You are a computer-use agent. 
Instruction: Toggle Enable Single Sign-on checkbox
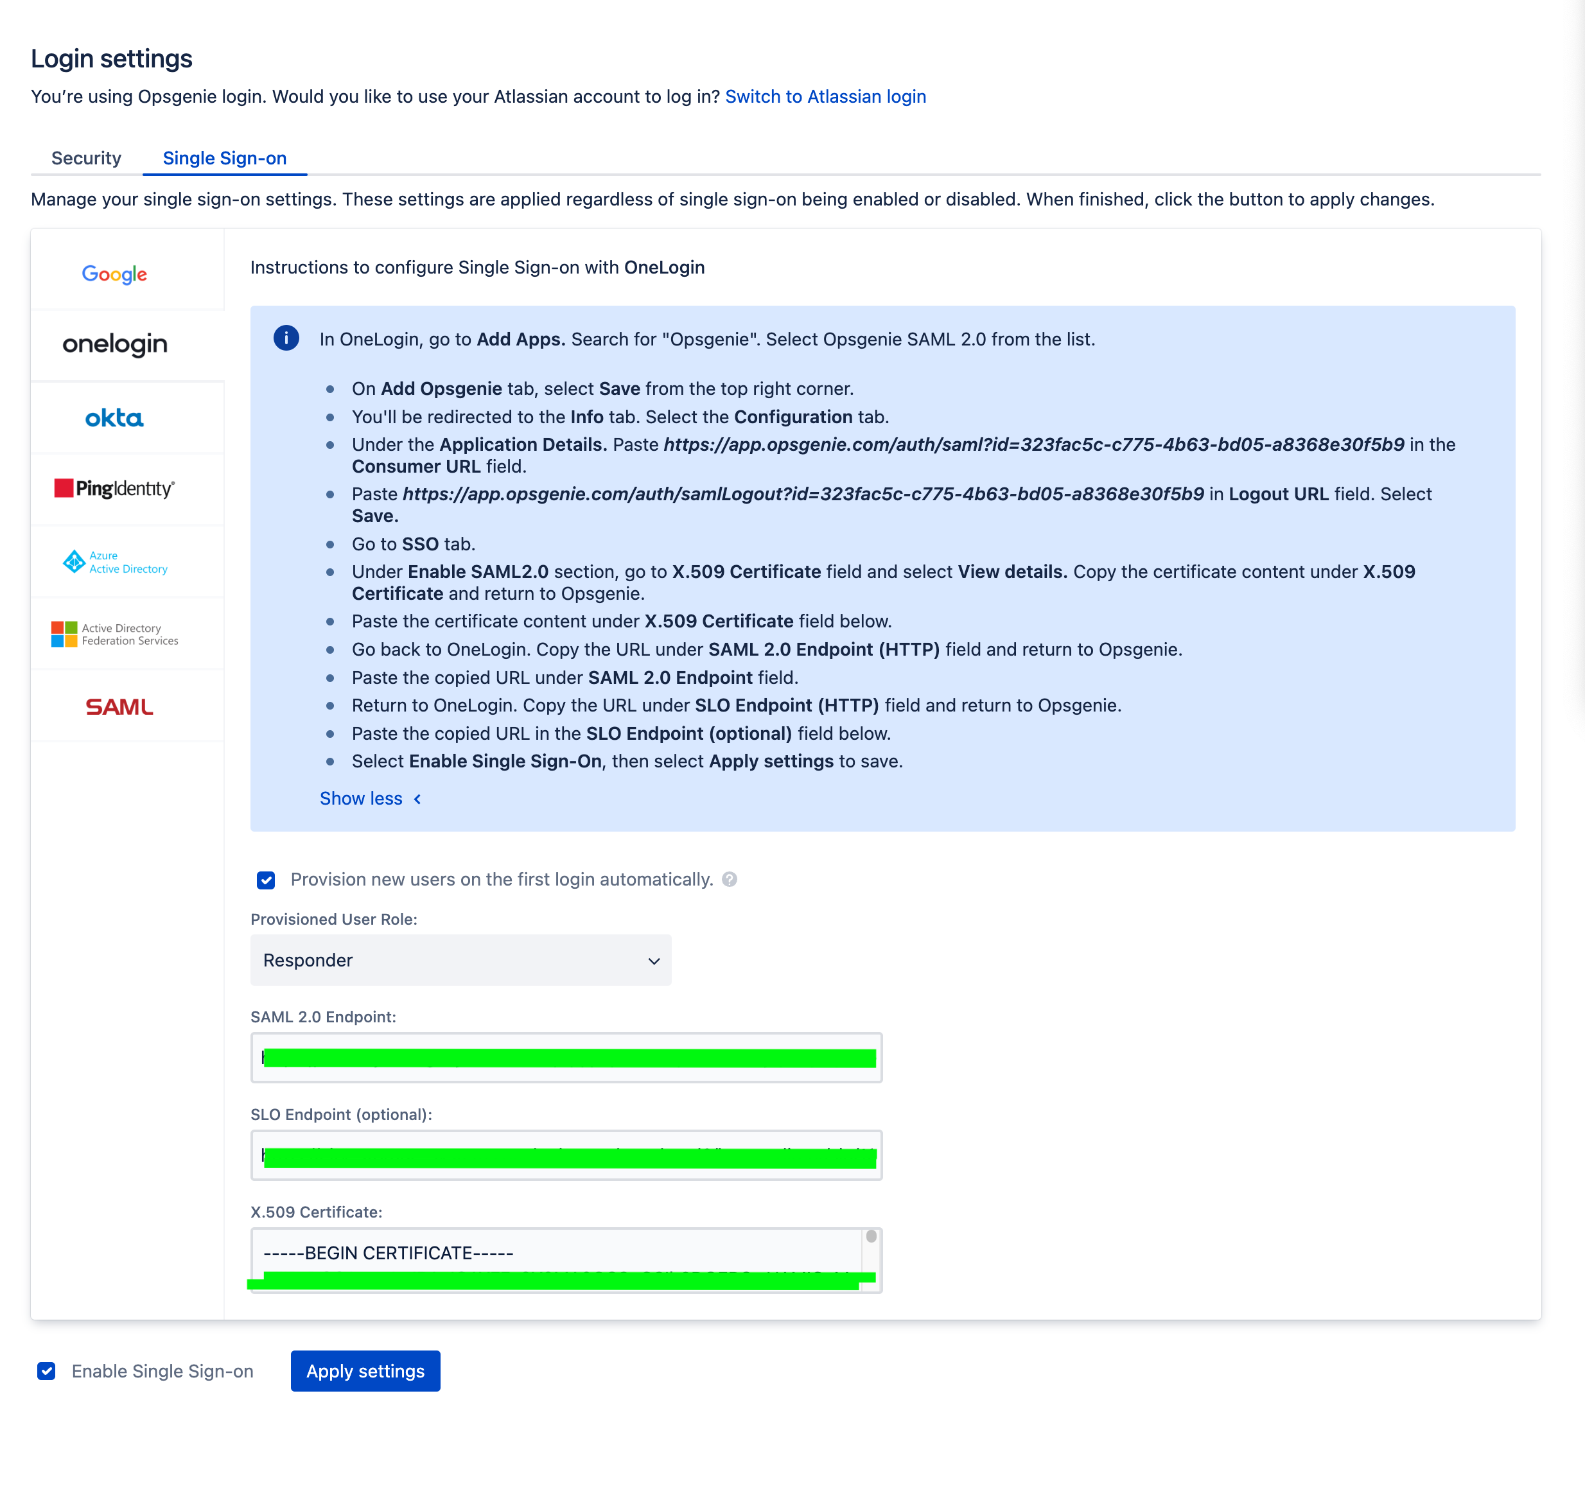(x=46, y=1370)
